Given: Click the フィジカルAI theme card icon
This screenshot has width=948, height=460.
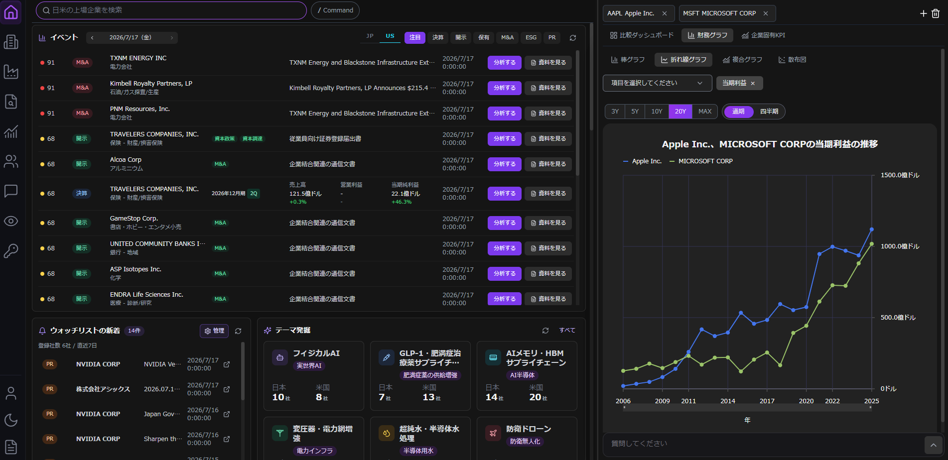Looking at the screenshot, I should (280, 357).
